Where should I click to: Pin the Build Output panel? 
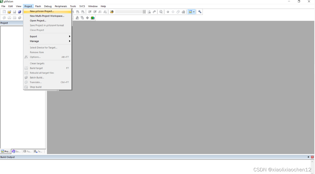[308, 157]
